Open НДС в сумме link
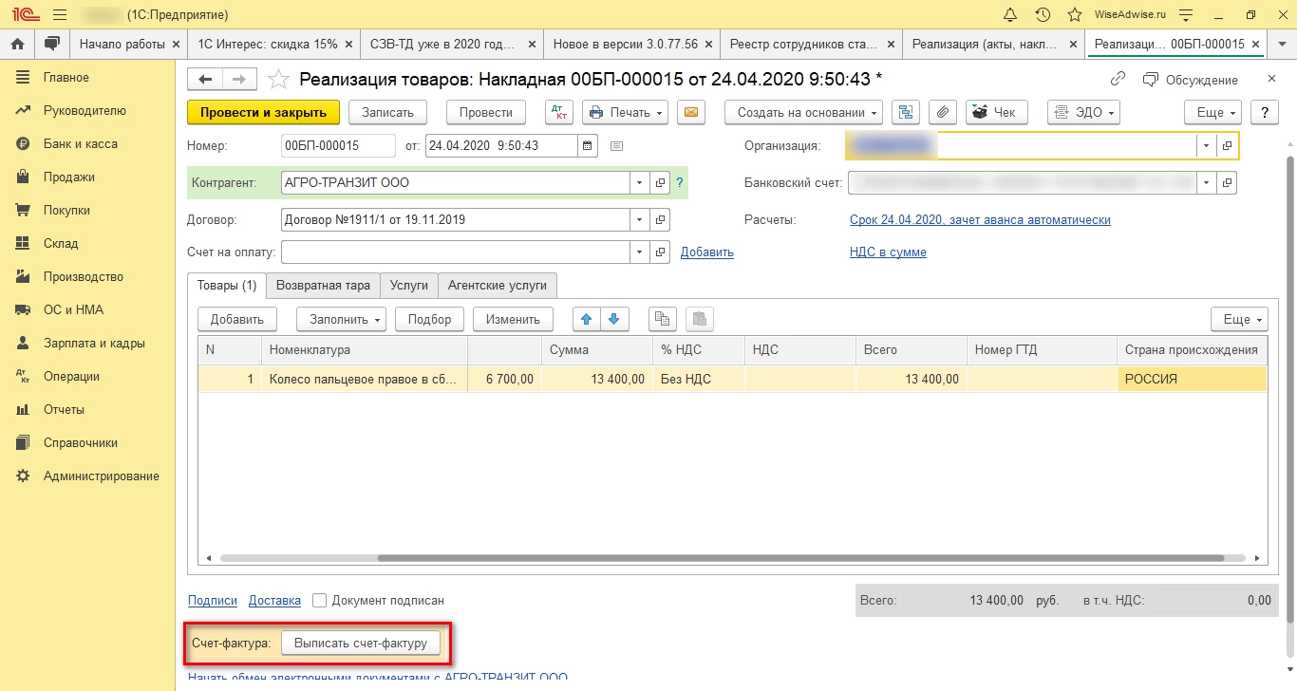 (x=888, y=252)
